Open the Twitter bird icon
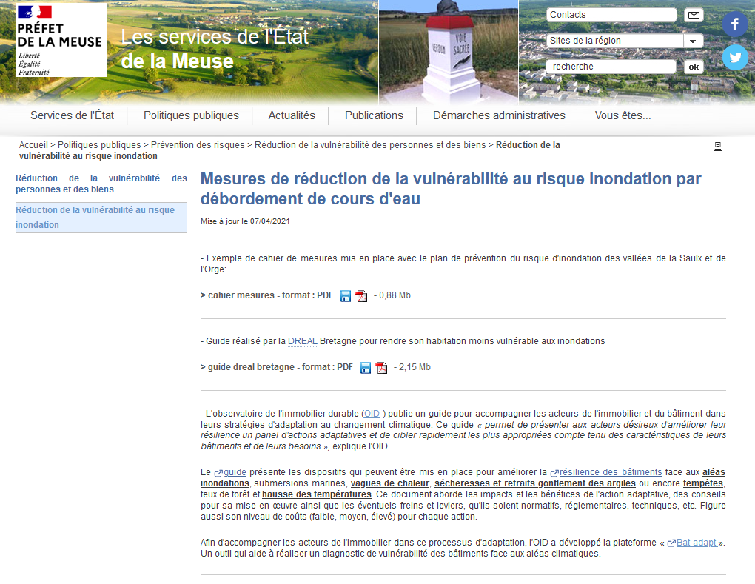 pos(735,58)
